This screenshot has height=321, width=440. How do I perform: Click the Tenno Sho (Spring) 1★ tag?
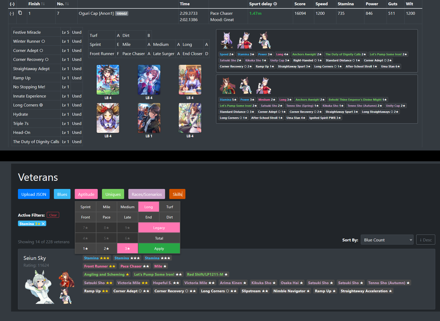[302, 106]
